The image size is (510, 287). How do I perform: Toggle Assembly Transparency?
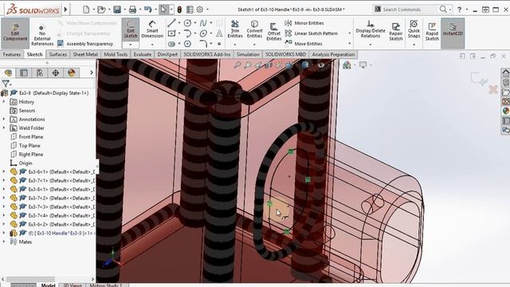(x=85, y=44)
